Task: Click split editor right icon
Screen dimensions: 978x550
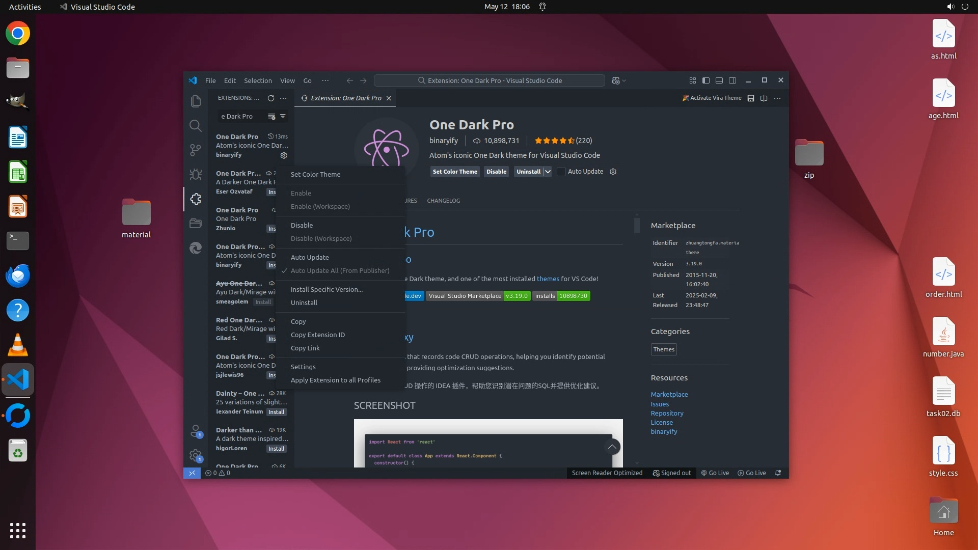Action: pyautogui.click(x=764, y=98)
